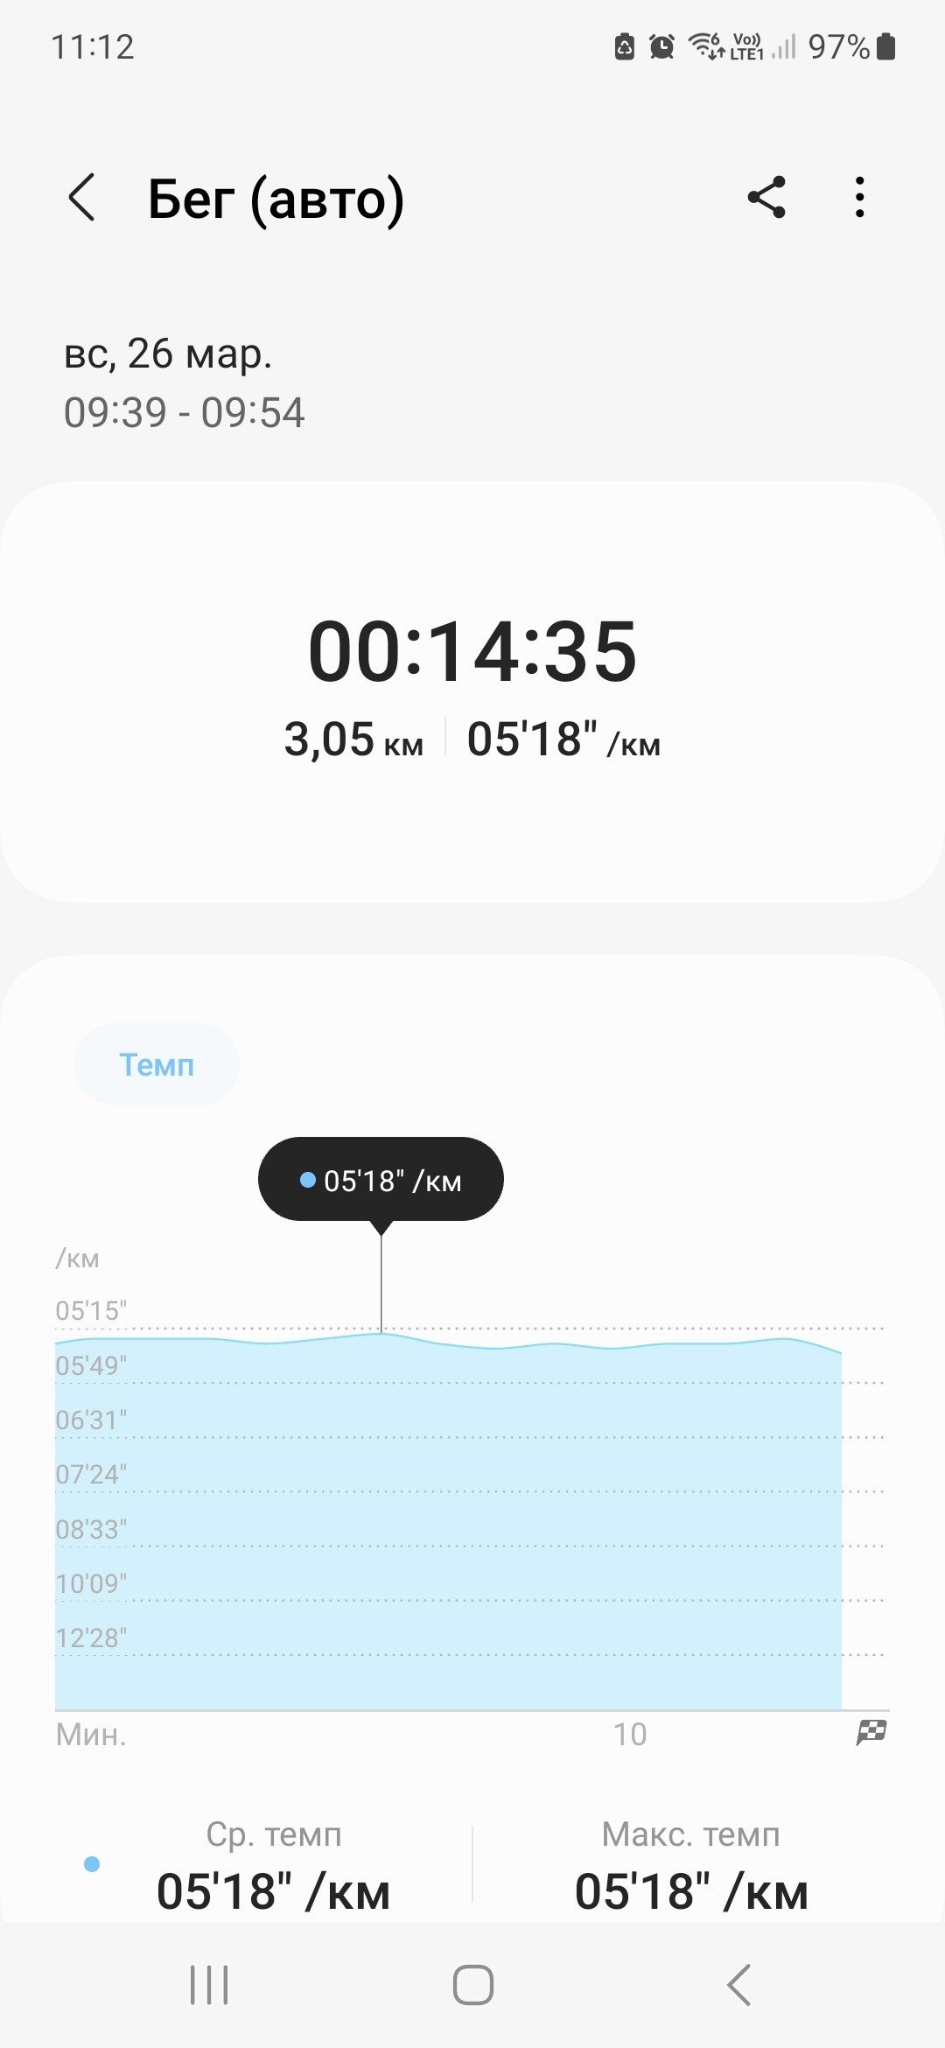Tap the 10 minute axis label
The width and height of the screenshot is (945, 2048).
(x=630, y=1734)
